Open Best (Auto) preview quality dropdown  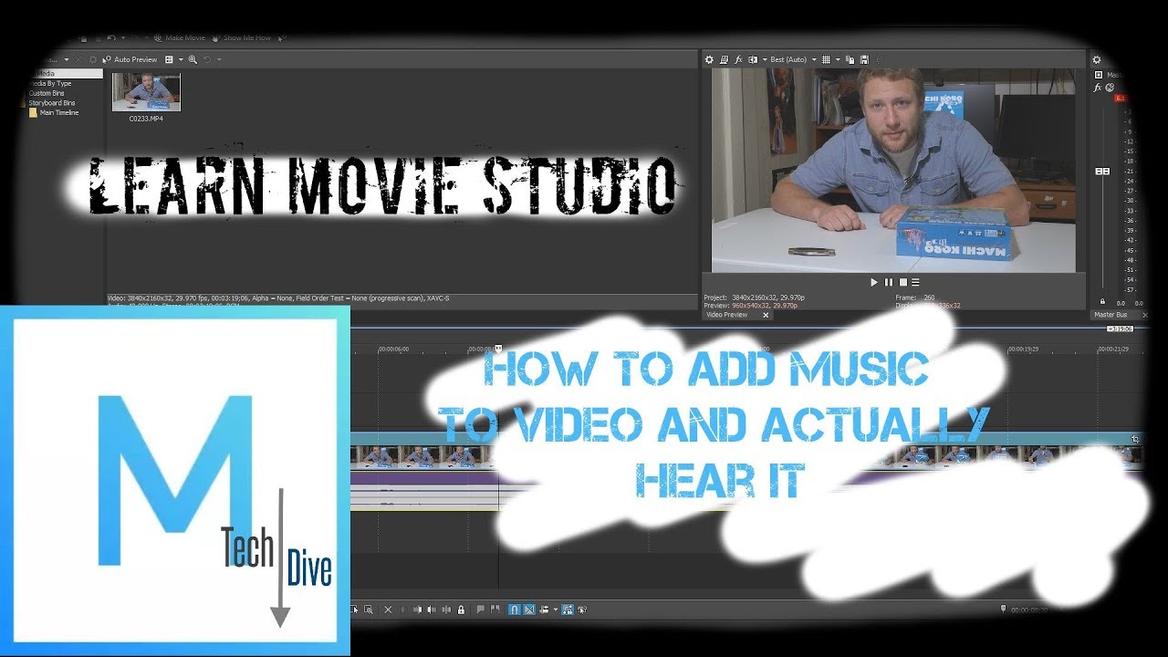click(792, 59)
